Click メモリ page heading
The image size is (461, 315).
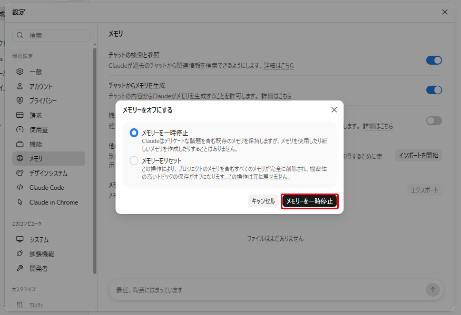coord(116,34)
